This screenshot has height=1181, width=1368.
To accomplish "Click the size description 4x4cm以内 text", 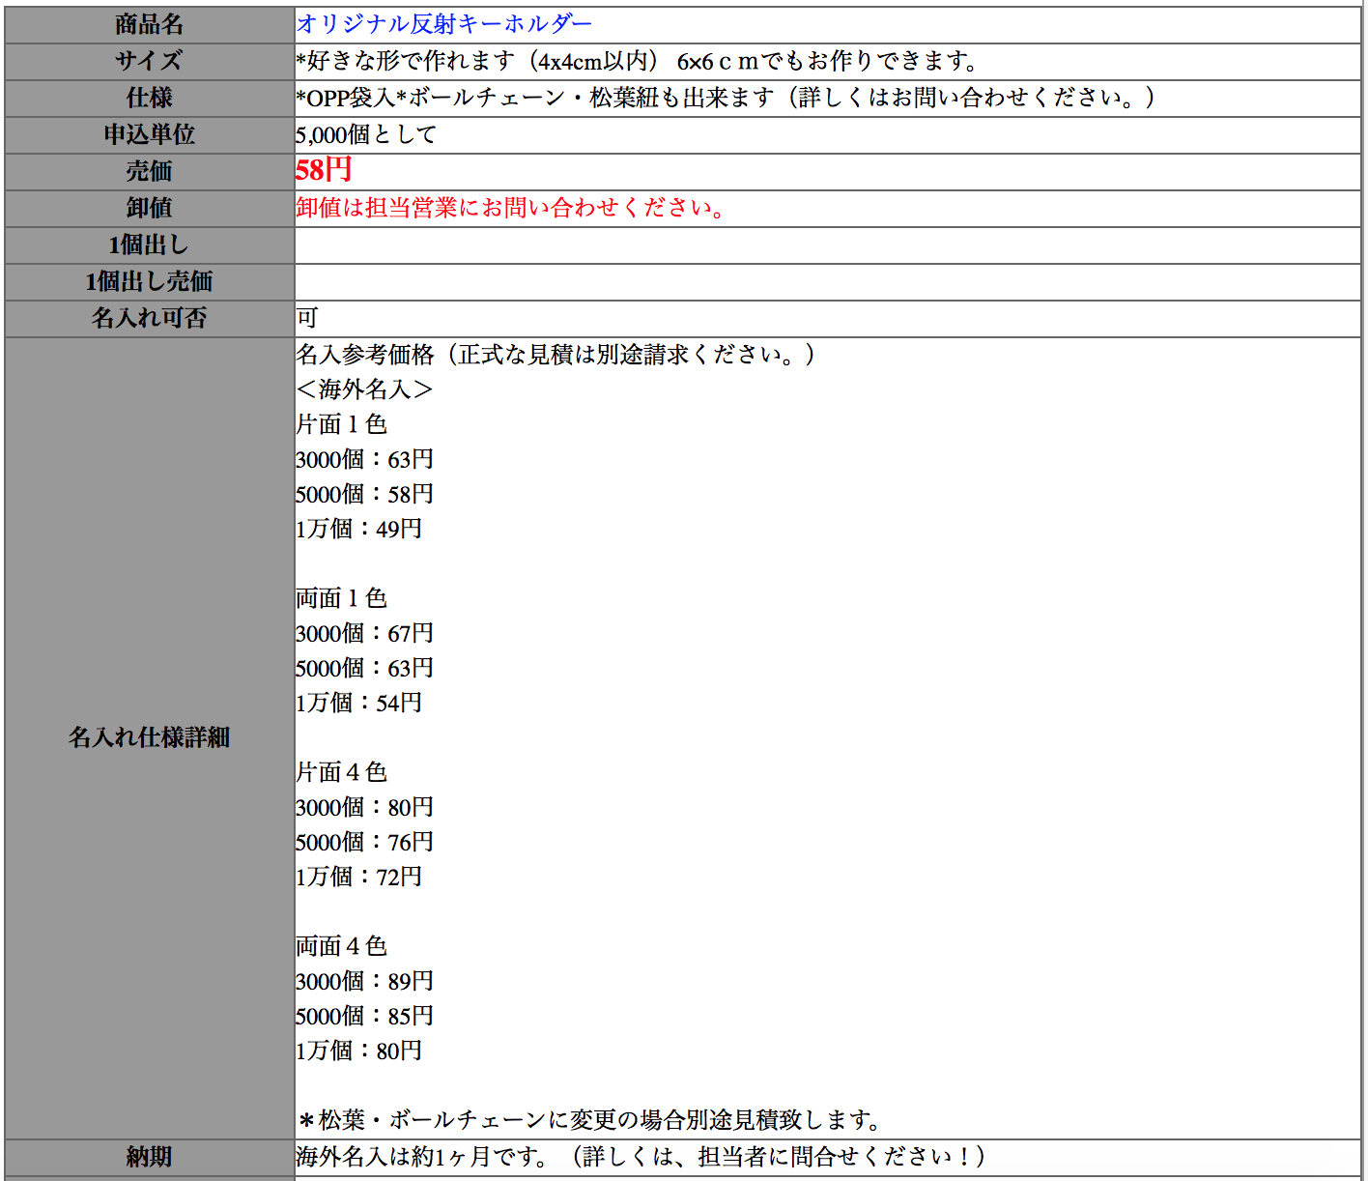I will (598, 61).
